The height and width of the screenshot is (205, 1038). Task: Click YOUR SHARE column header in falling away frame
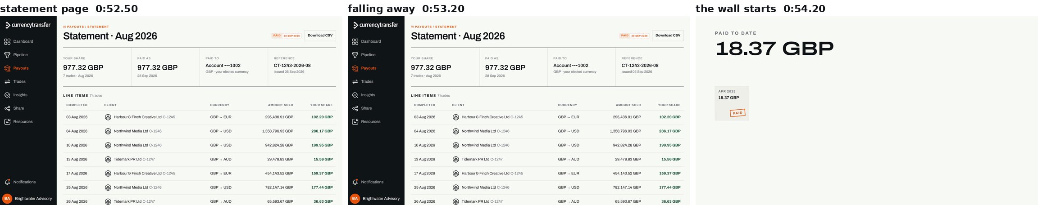669,105
